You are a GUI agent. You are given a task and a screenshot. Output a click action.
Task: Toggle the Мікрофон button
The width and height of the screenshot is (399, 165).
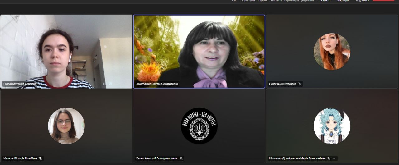click(343, 1)
